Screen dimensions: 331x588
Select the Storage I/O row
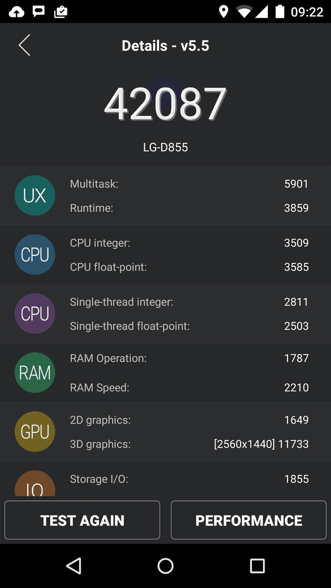[x=189, y=479]
